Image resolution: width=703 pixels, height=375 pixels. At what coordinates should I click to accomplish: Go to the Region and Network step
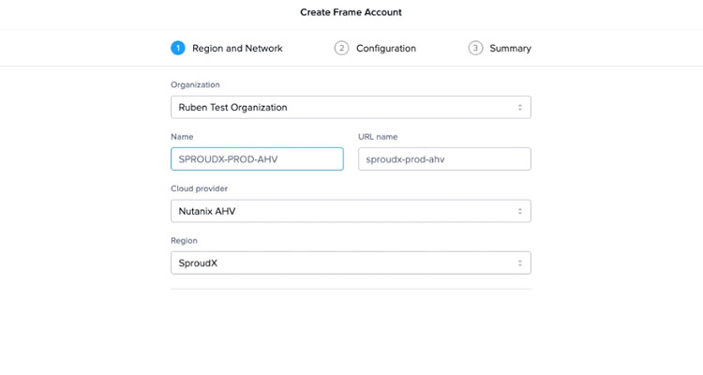pyautogui.click(x=237, y=48)
